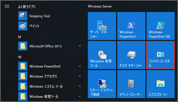Open the イベント ビューアー tile
This screenshot has height=102, width=178.
(131, 84)
